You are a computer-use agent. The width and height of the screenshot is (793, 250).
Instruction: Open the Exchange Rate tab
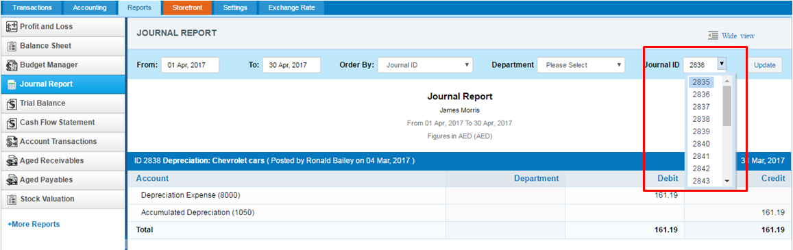click(291, 8)
